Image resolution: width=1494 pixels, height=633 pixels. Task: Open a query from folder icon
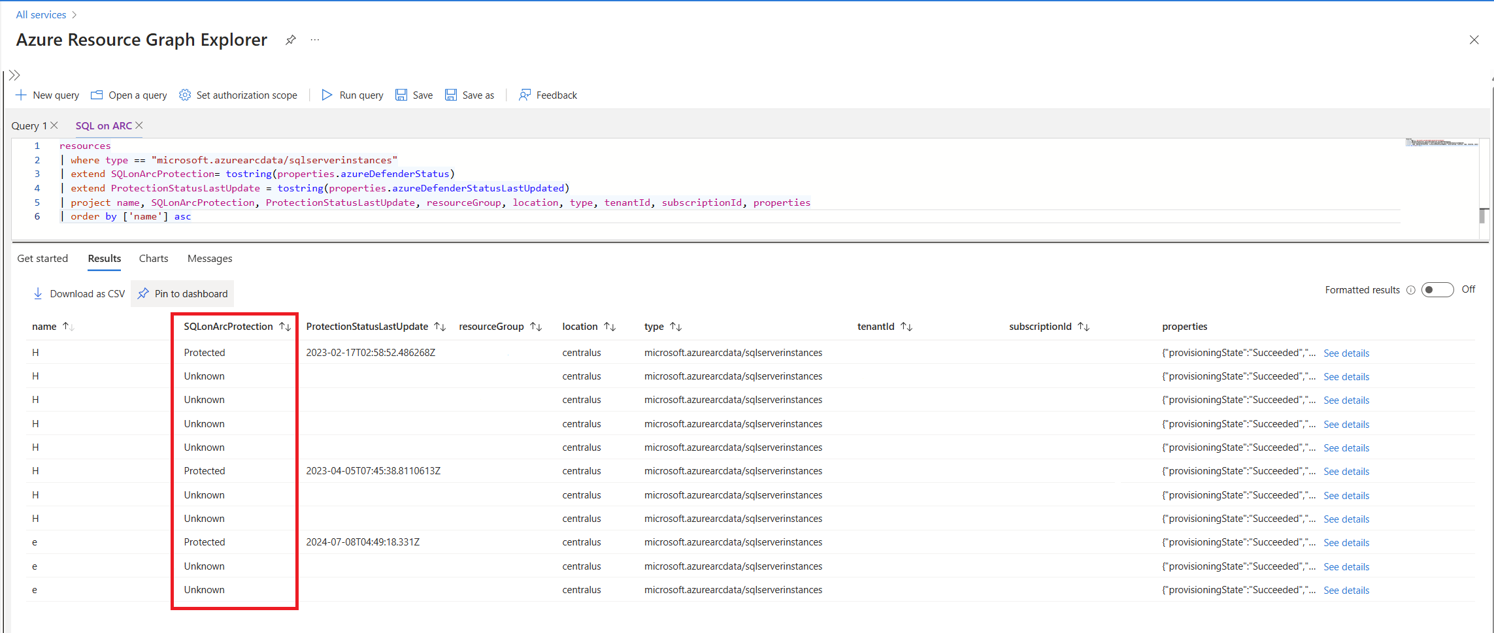(97, 95)
